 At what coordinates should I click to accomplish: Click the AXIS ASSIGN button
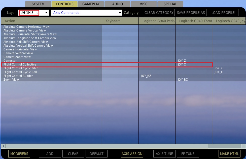click(132, 154)
